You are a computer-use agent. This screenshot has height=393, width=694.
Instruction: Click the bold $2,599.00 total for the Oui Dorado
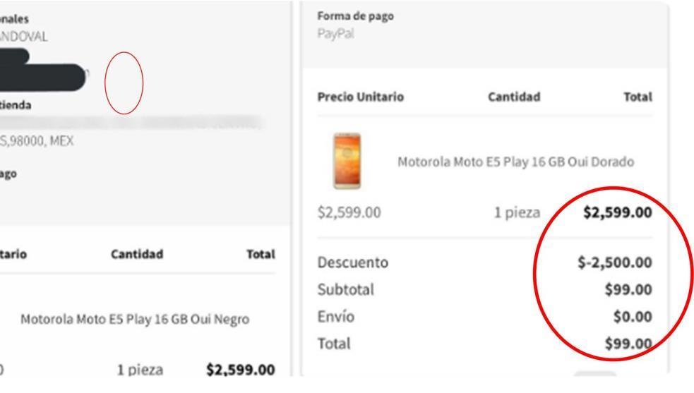[617, 212]
